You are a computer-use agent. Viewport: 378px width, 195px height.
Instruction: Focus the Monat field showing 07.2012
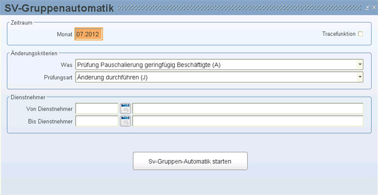[x=89, y=34]
